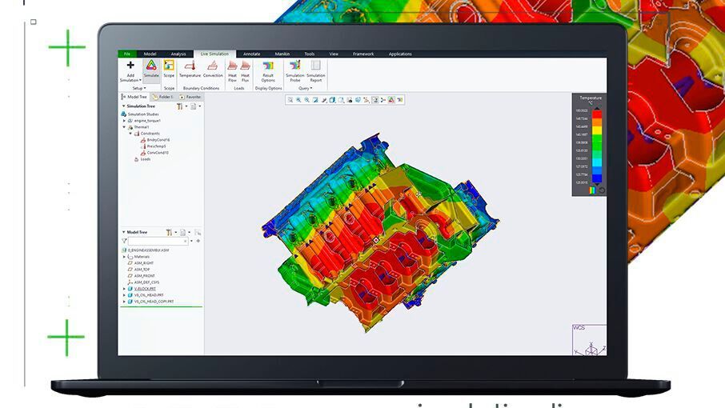Activate the Simulation Probe tool
The image size is (725, 408).
(x=294, y=70)
